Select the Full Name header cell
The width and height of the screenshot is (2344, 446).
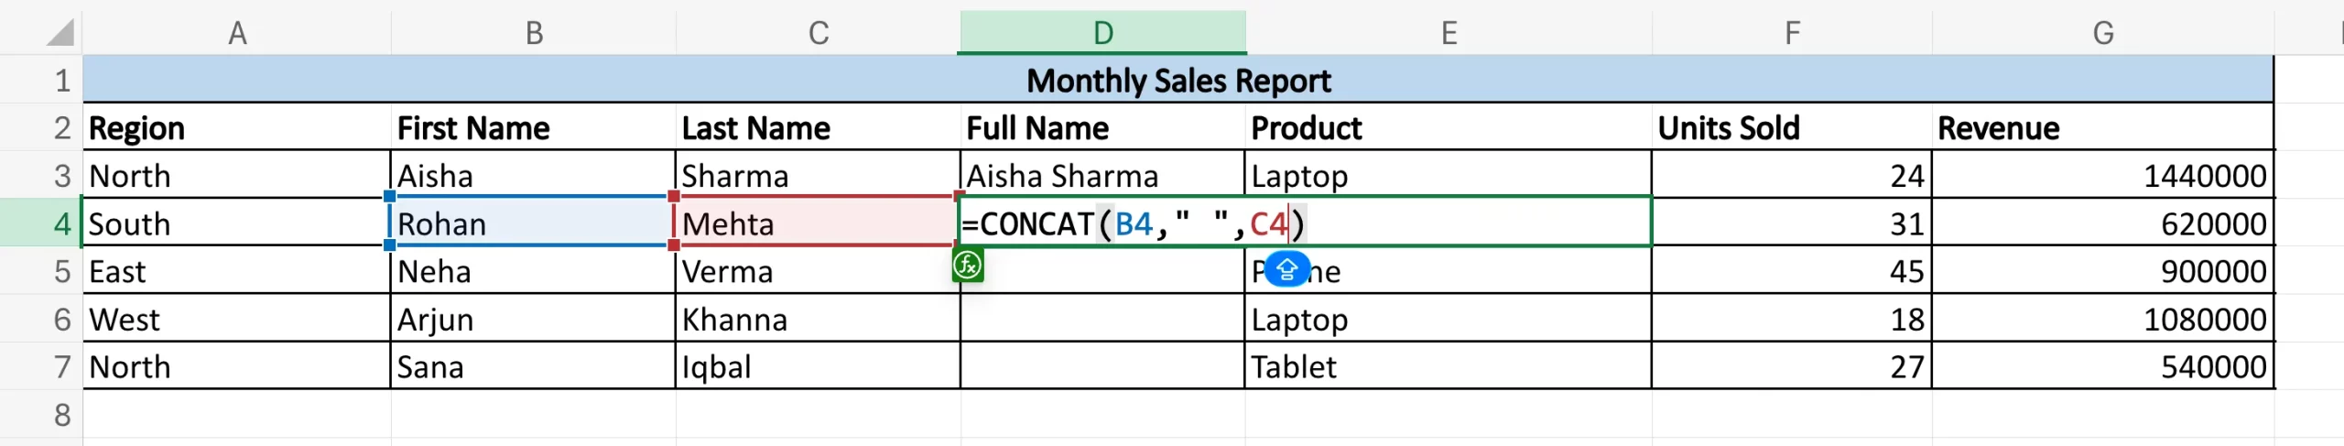pos(1101,128)
